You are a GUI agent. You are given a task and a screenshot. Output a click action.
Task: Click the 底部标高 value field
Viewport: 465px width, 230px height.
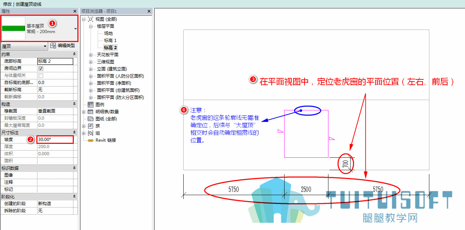click(x=55, y=61)
